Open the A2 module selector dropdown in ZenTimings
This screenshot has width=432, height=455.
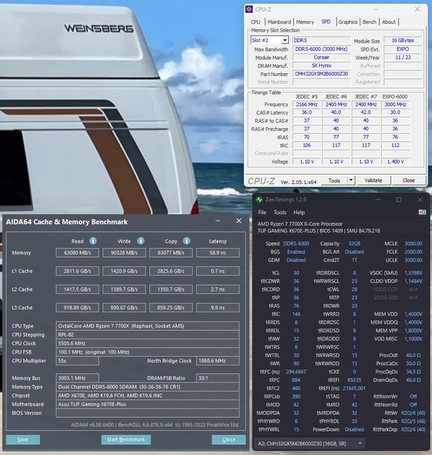click(310, 444)
